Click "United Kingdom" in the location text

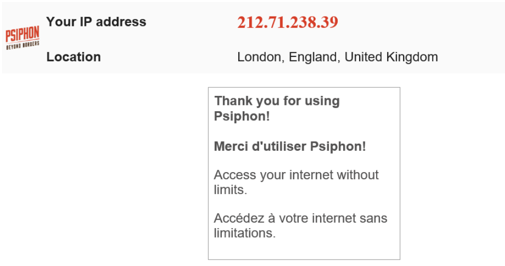(x=391, y=57)
